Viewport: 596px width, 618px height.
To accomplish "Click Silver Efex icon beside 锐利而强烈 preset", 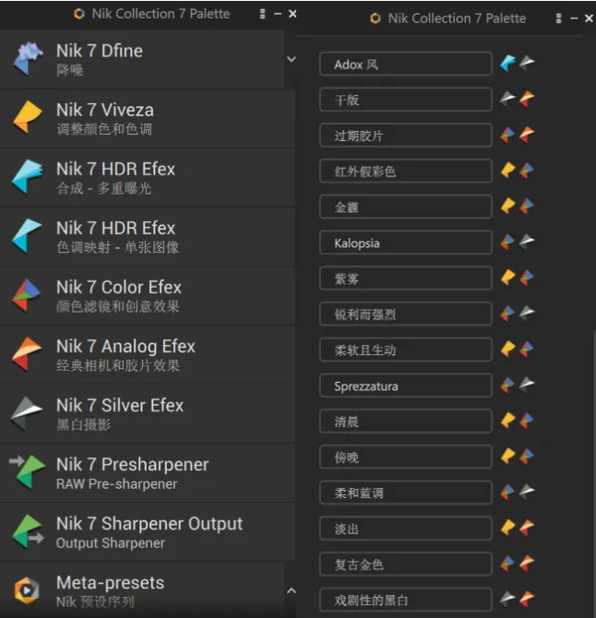I will coord(527,313).
